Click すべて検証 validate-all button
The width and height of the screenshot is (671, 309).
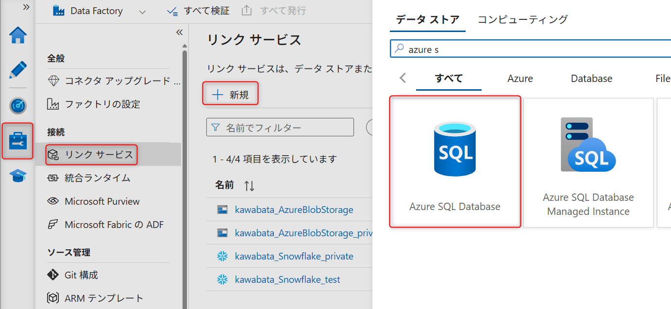[198, 11]
